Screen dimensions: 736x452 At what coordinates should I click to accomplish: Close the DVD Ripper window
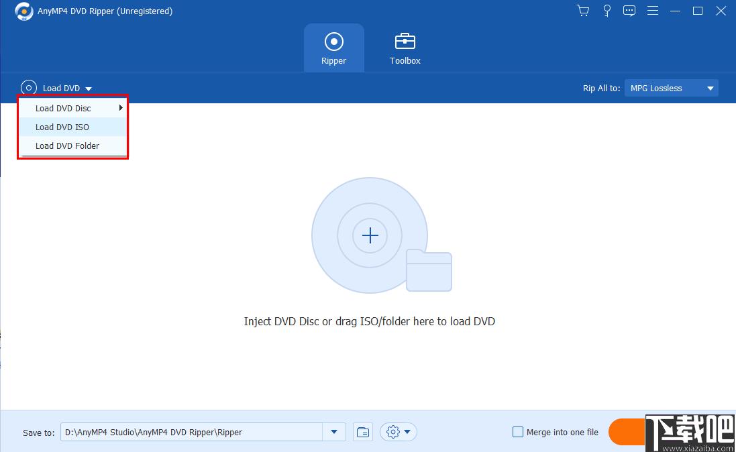tap(721, 11)
